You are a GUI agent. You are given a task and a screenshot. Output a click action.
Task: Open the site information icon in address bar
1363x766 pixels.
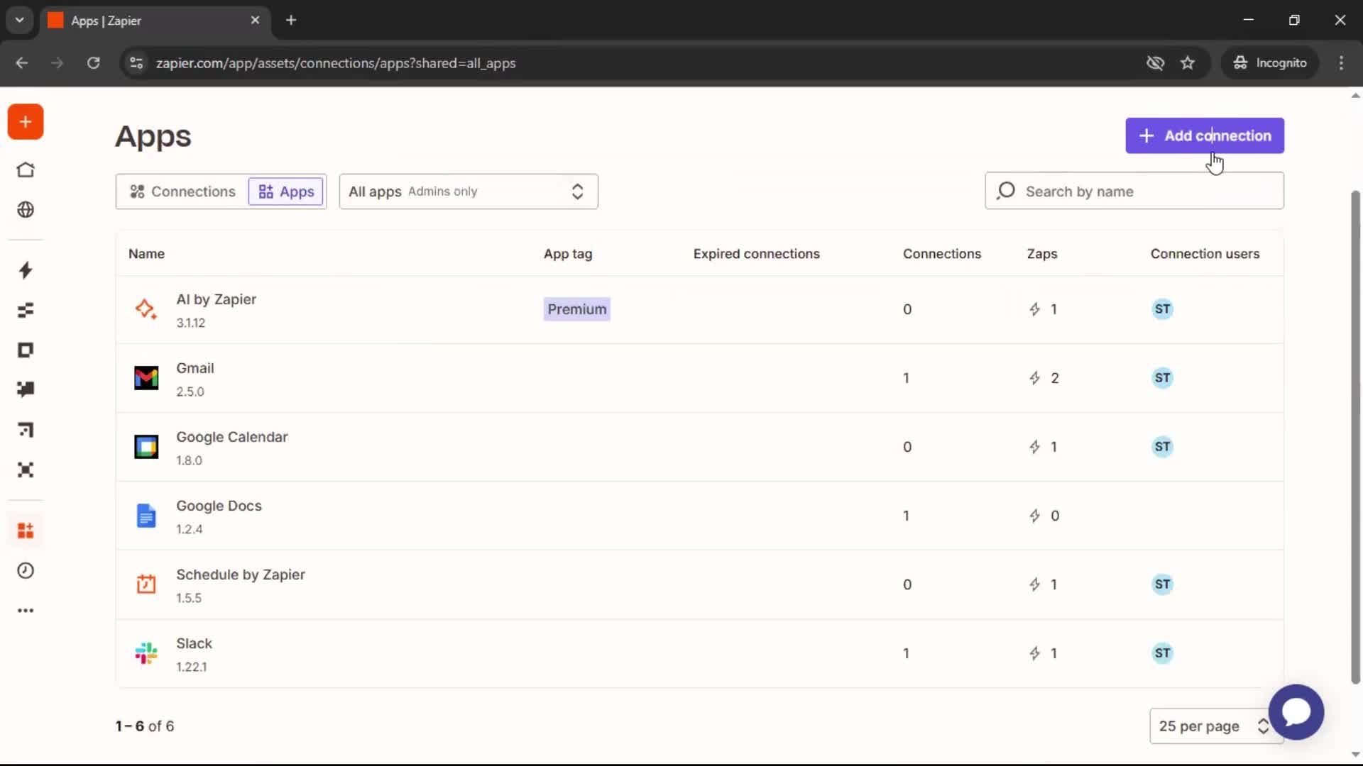(136, 63)
